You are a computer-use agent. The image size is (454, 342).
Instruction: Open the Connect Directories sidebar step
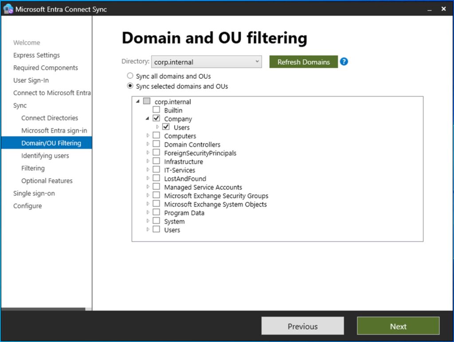49,118
